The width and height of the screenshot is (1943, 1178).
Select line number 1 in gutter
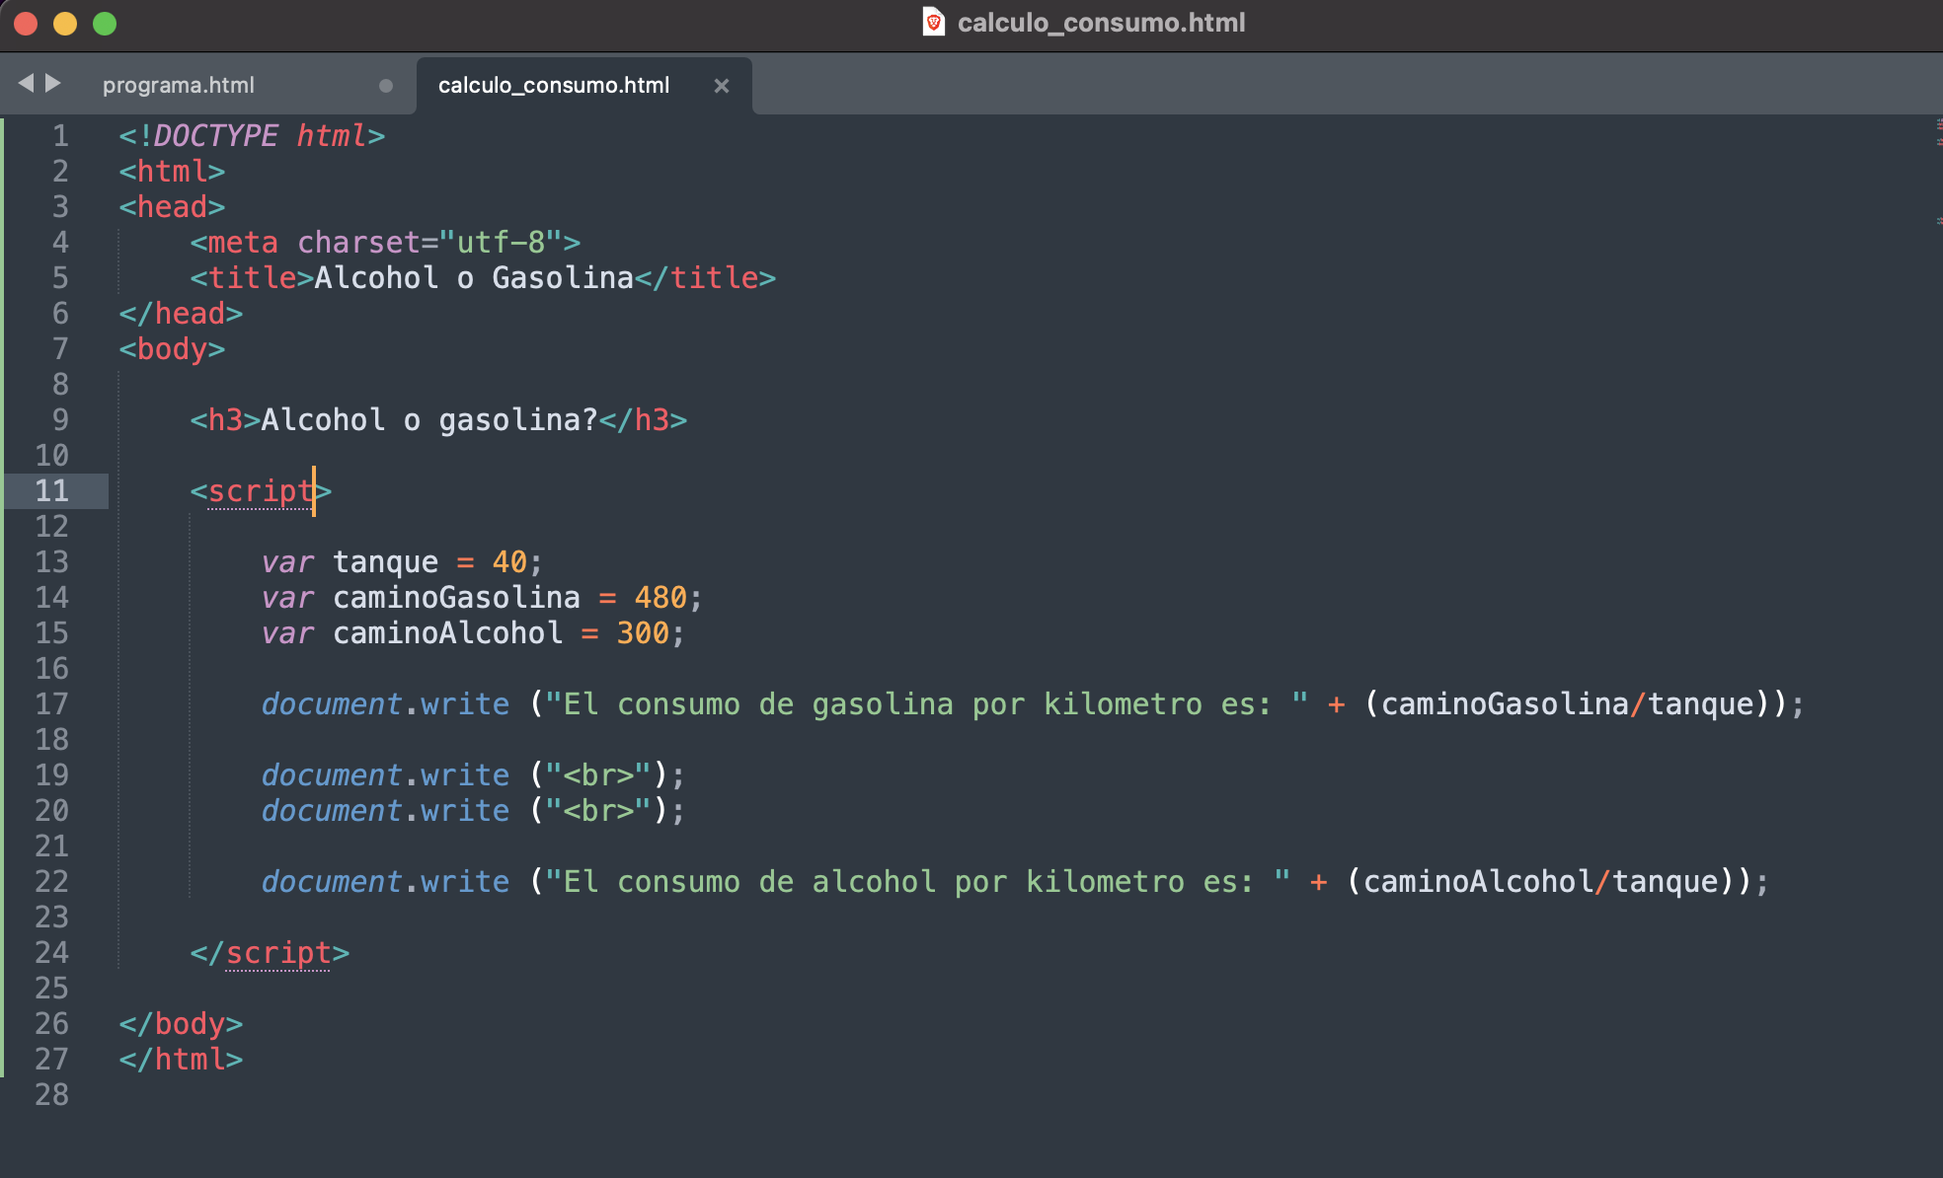point(60,135)
